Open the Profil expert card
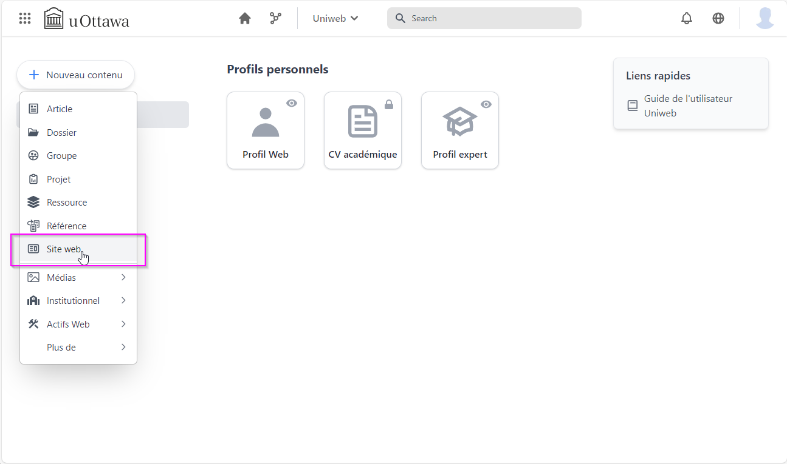The image size is (787, 464). coord(460,130)
